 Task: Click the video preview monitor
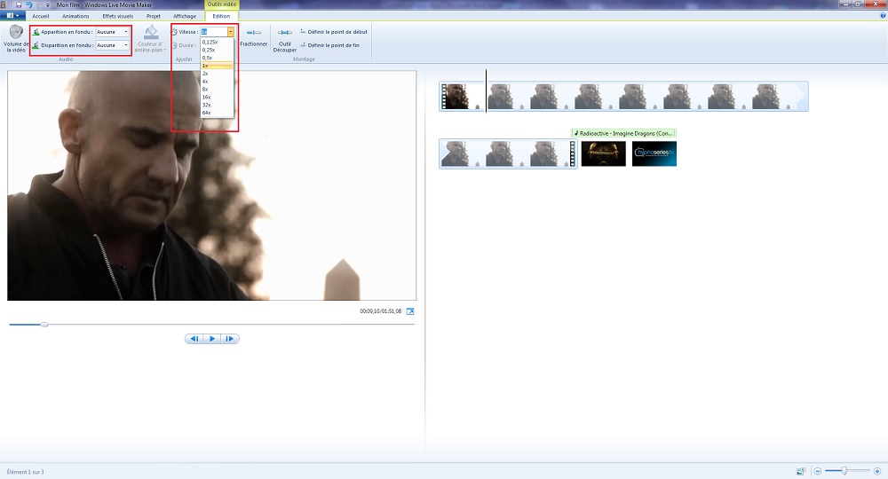coord(212,185)
